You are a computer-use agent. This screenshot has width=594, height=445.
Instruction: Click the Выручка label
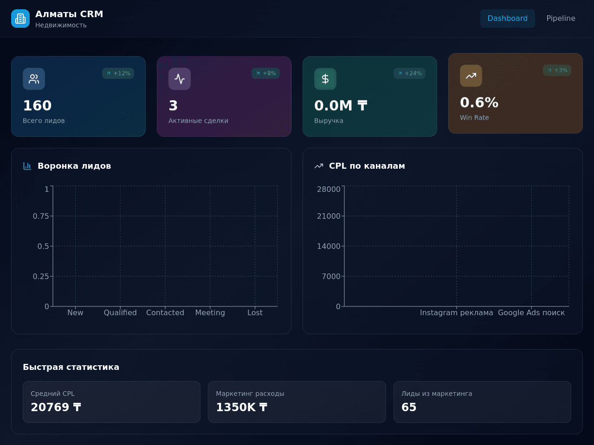point(329,121)
